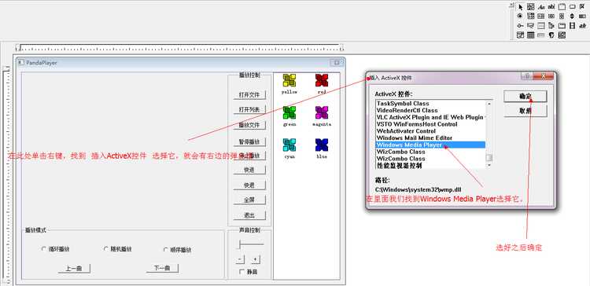
Task: Click 取消 to cancel ActiveX dialog
Action: (x=525, y=111)
